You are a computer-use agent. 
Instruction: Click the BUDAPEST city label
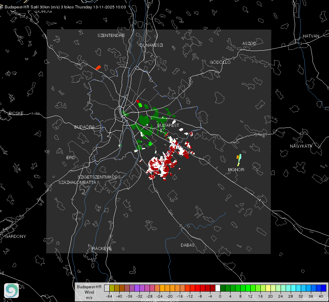pyautogui.click(x=168, y=125)
